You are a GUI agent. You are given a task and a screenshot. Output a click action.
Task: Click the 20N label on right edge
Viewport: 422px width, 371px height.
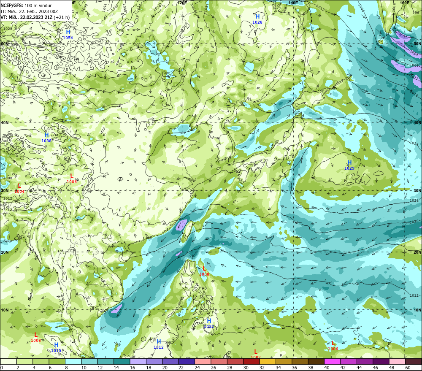click(x=417, y=252)
